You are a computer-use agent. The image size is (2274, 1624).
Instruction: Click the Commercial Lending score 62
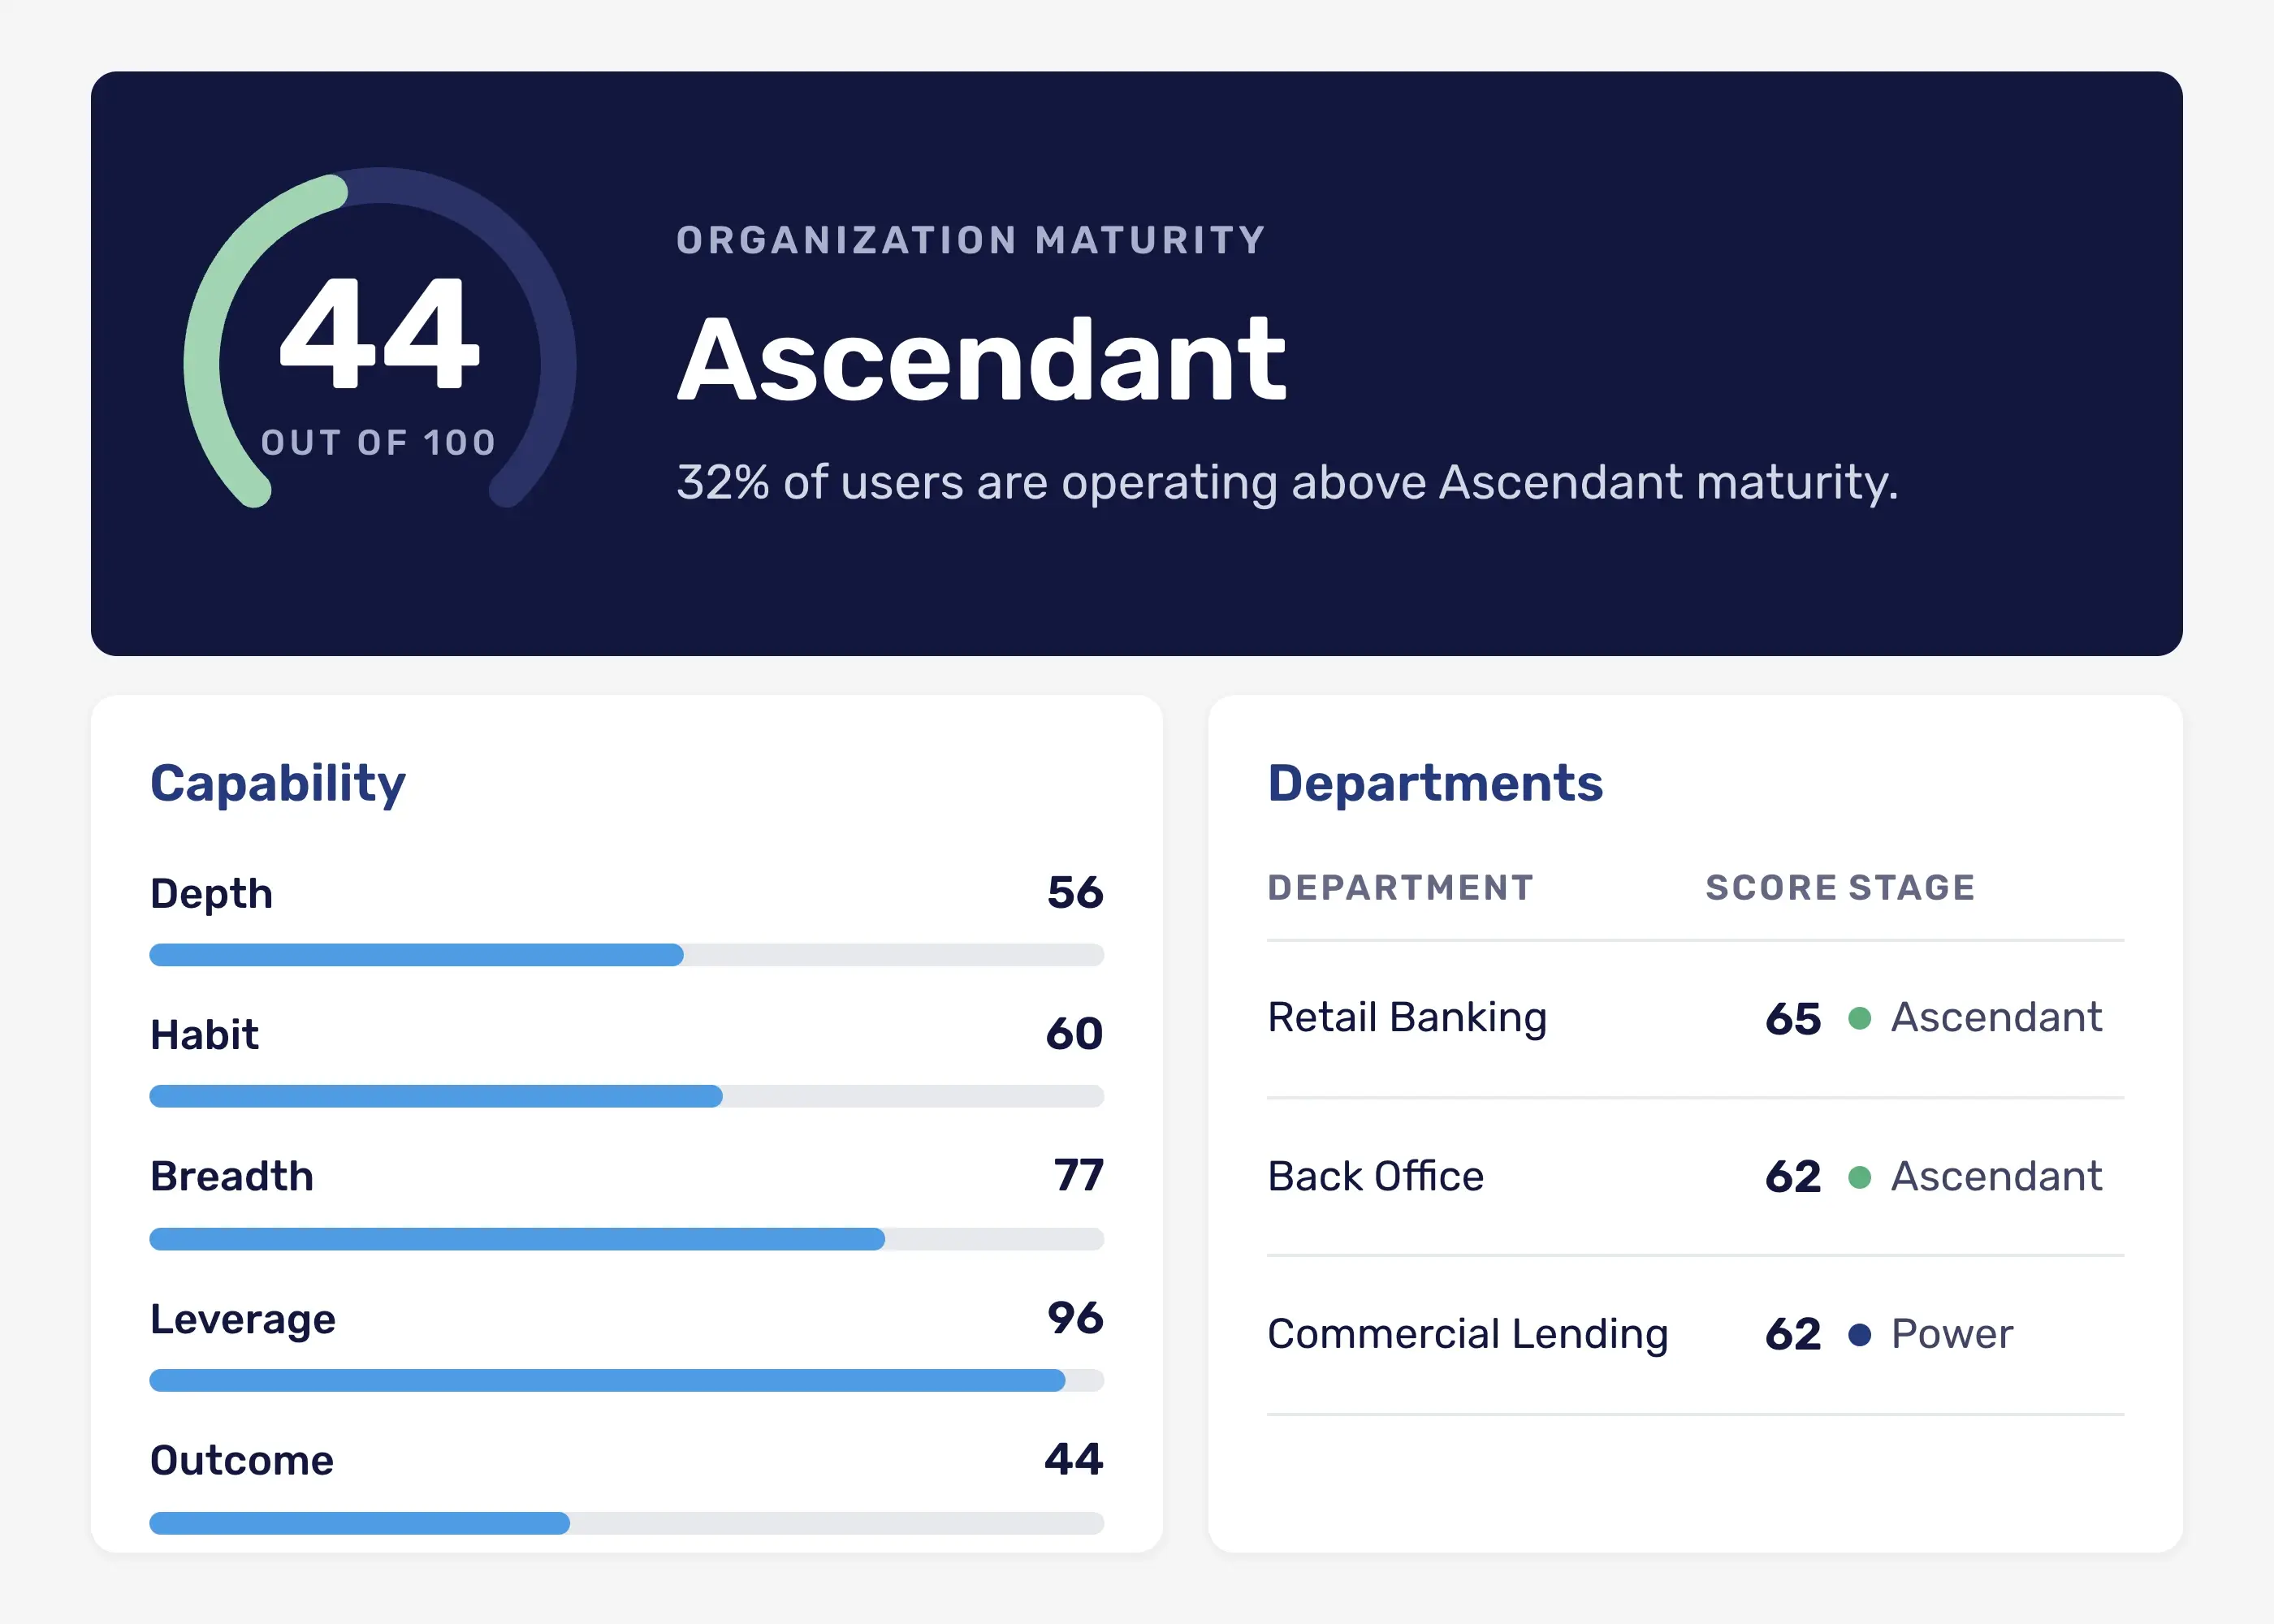1793,1335
